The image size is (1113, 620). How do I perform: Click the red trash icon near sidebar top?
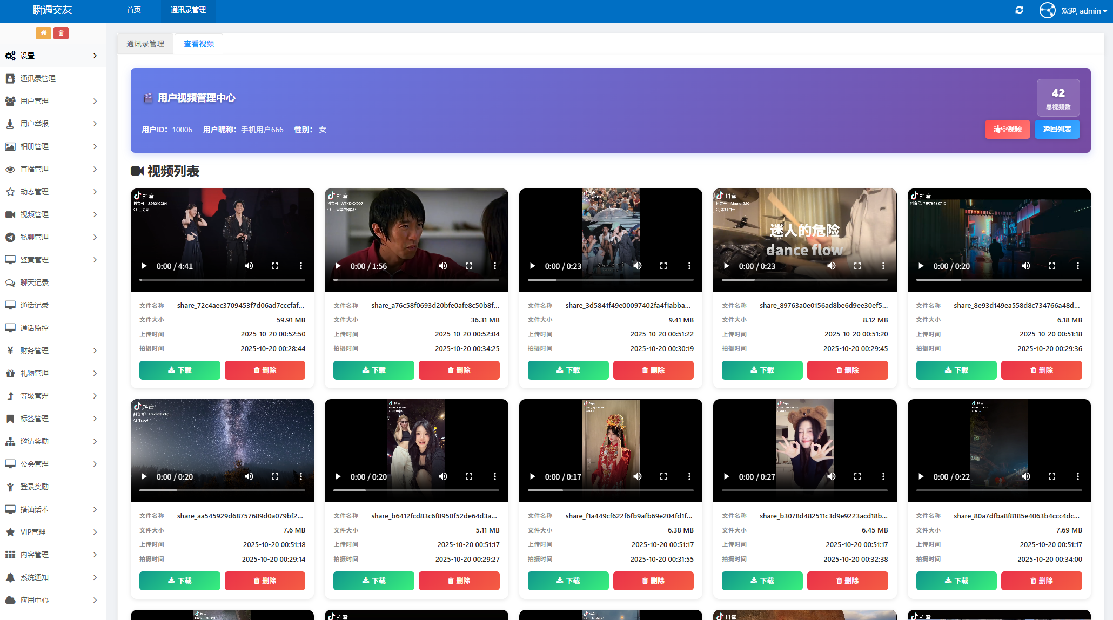(x=61, y=33)
